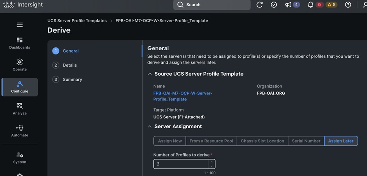Open the announcements megaphone icon

[x=288, y=5]
